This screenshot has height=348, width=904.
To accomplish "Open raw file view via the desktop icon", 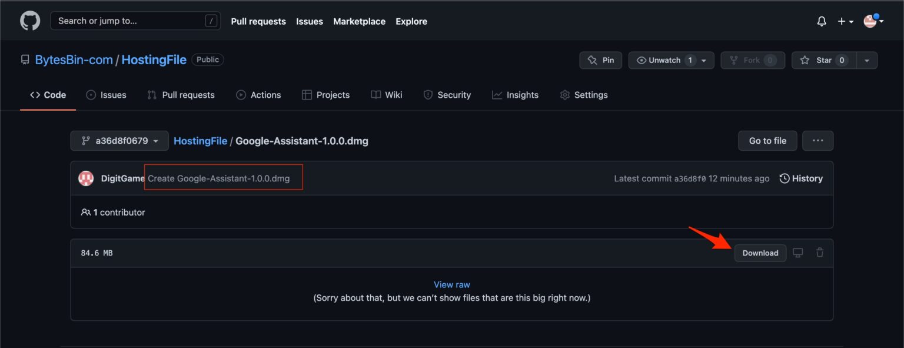I will click(x=797, y=252).
